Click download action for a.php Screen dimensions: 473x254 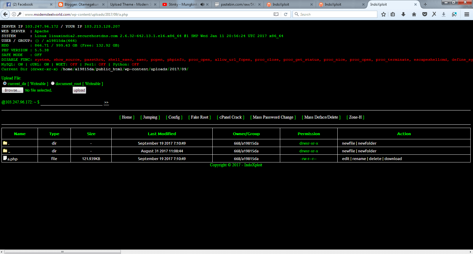point(393,159)
